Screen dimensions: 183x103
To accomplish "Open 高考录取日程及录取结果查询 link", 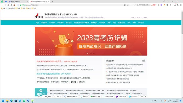I will 49,61.
